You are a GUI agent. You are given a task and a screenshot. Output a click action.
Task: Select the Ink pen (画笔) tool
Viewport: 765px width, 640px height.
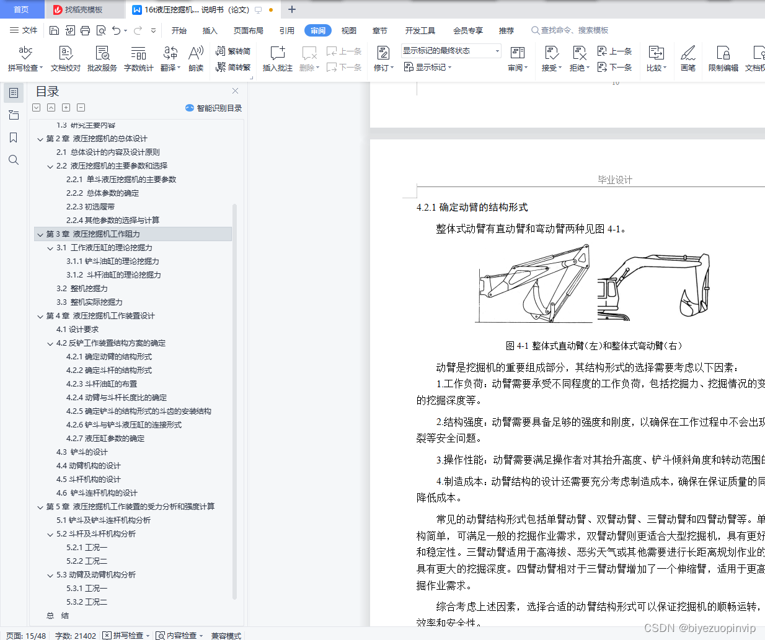(688, 59)
